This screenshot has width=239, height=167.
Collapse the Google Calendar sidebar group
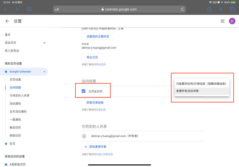(x=44, y=71)
